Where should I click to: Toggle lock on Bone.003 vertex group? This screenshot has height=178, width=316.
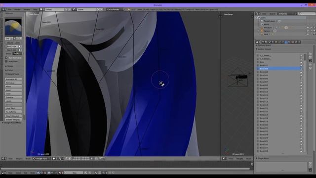pos(301,69)
